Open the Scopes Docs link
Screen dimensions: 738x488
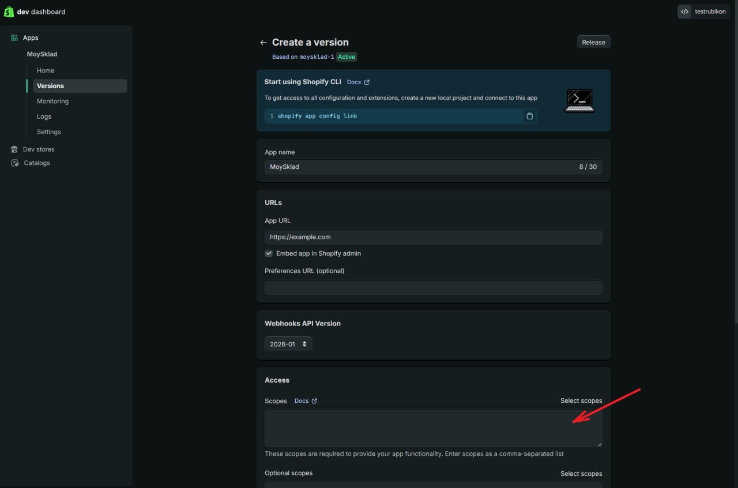click(306, 401)
